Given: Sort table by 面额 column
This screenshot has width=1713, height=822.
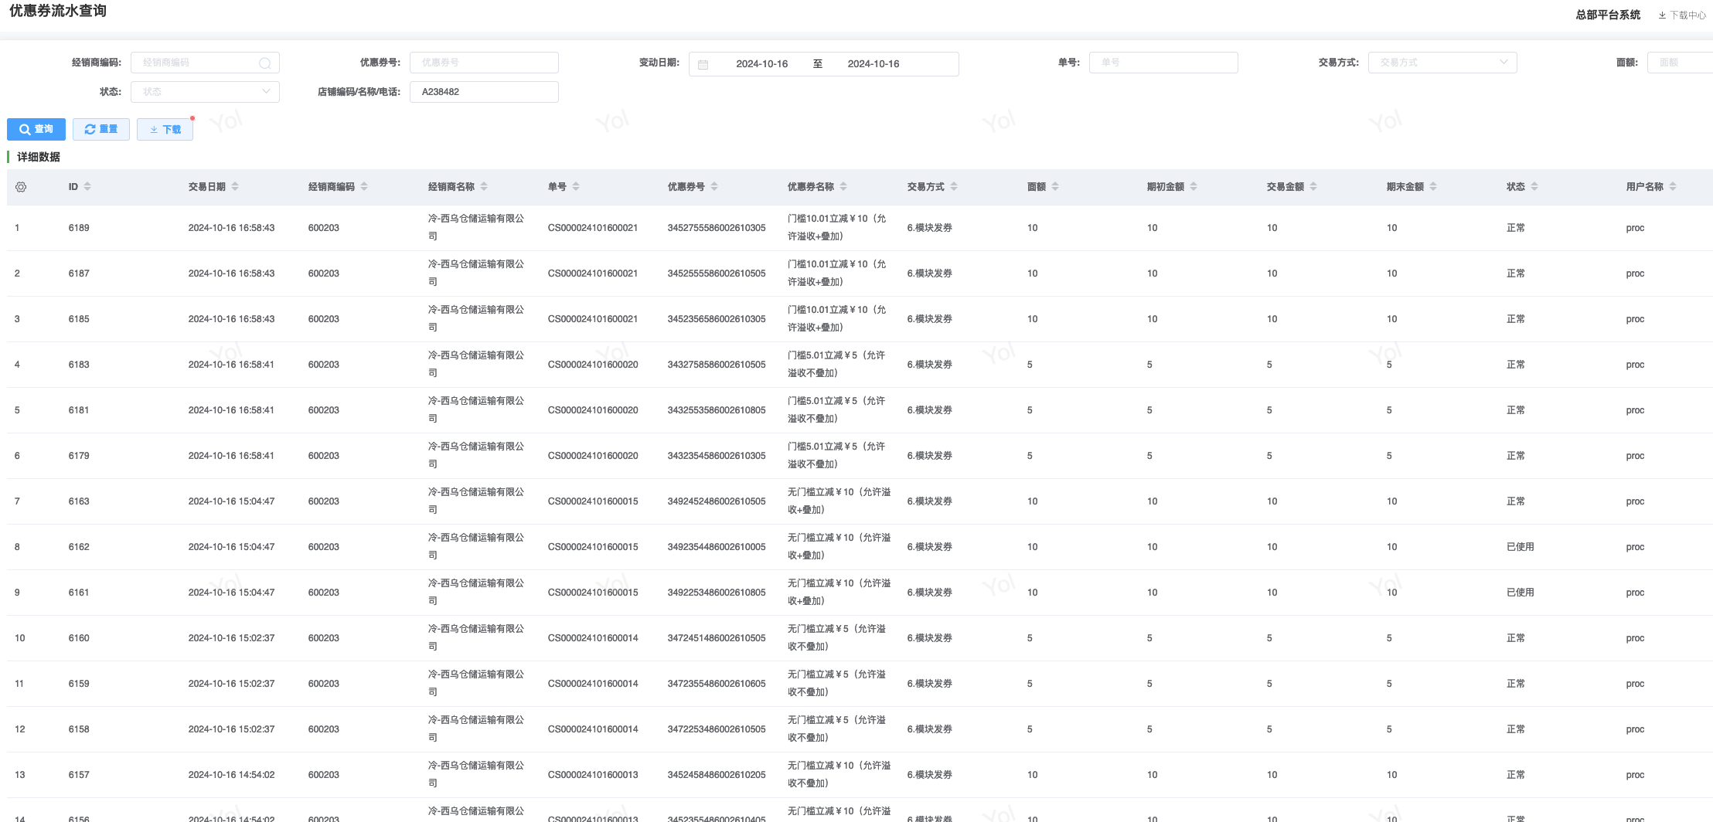Looking at the screenshot, I should (x=1055, y=187).
